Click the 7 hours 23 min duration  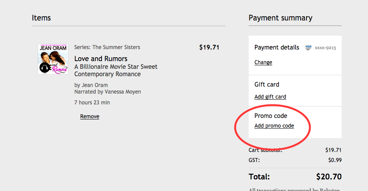point(92,102)
